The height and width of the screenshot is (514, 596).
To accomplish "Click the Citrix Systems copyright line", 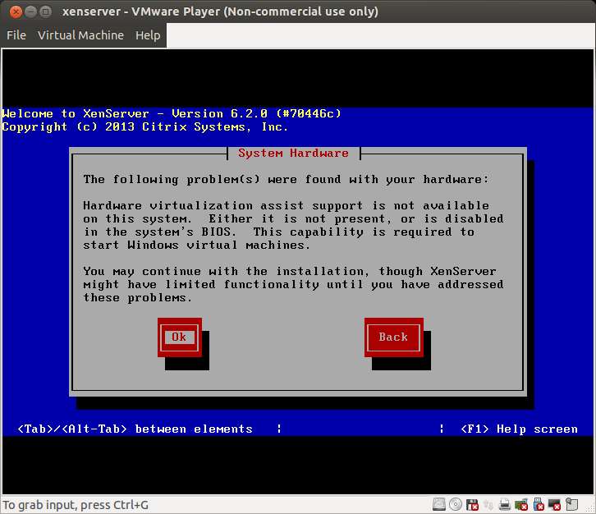I will [144, 127].
